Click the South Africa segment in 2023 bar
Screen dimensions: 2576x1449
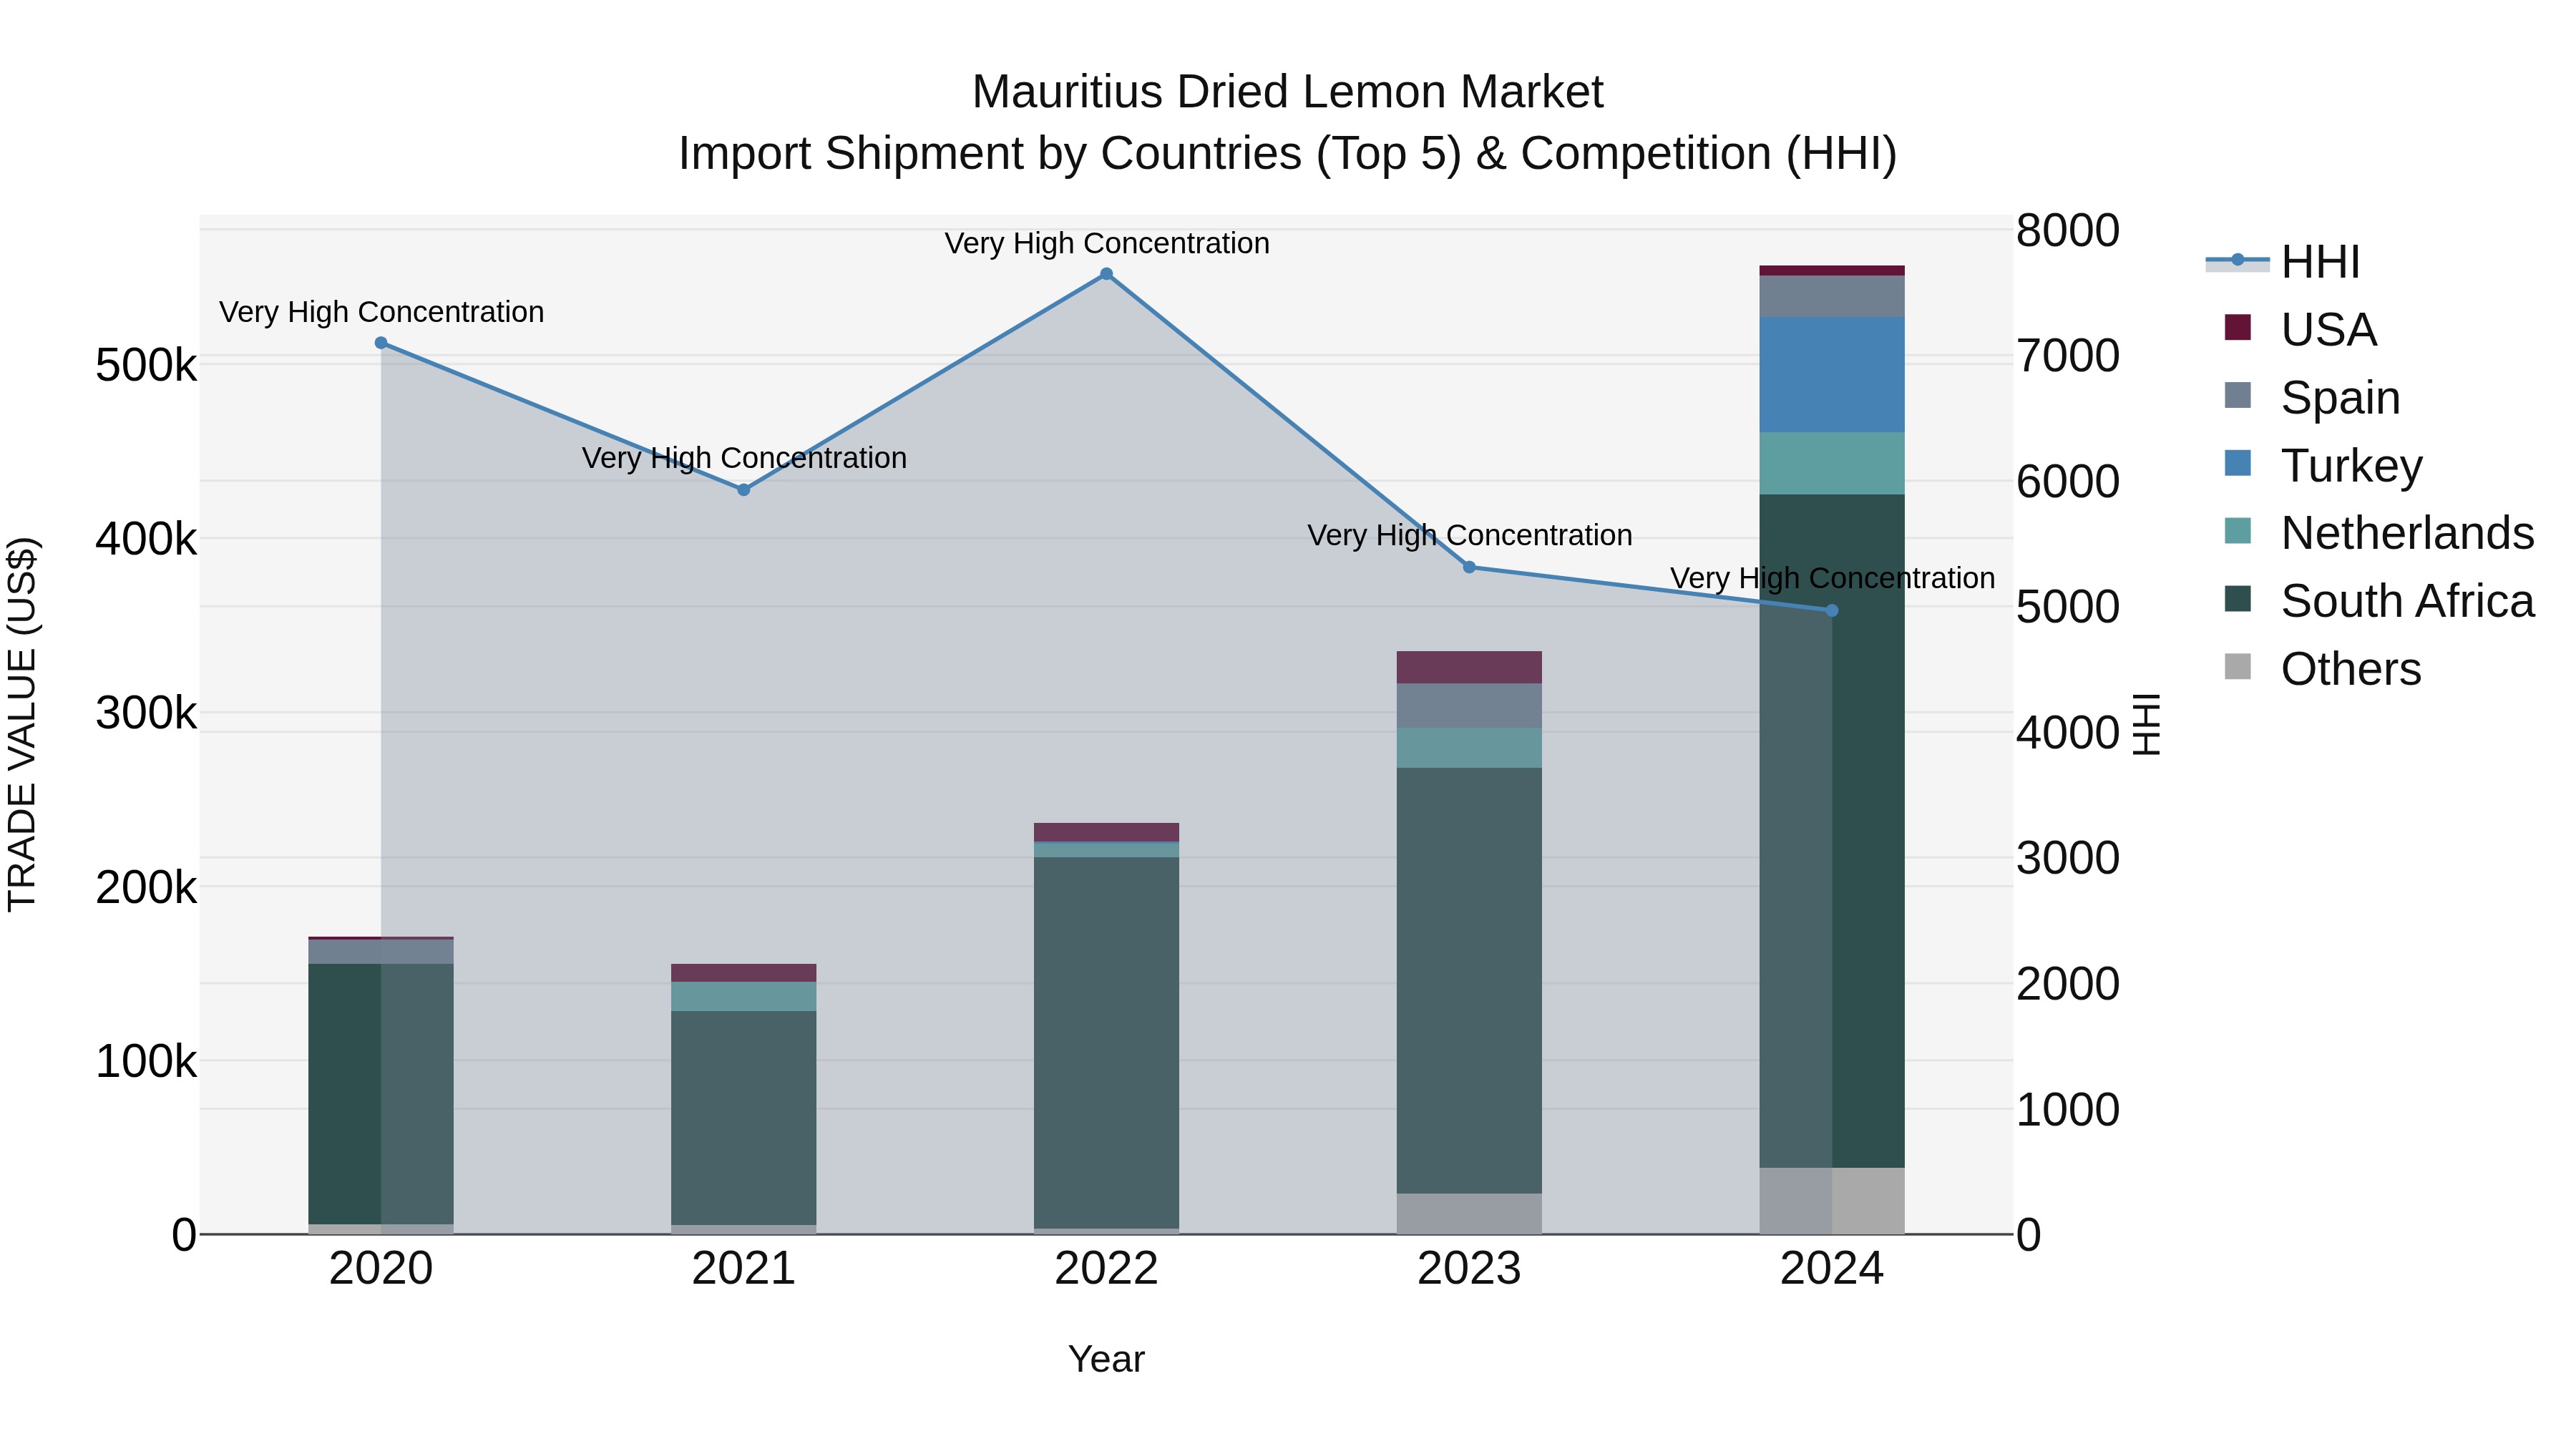pos(1469,981)
